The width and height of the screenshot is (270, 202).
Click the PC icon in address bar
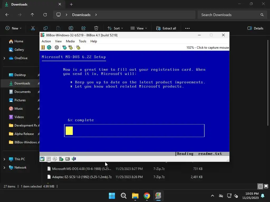59,15
